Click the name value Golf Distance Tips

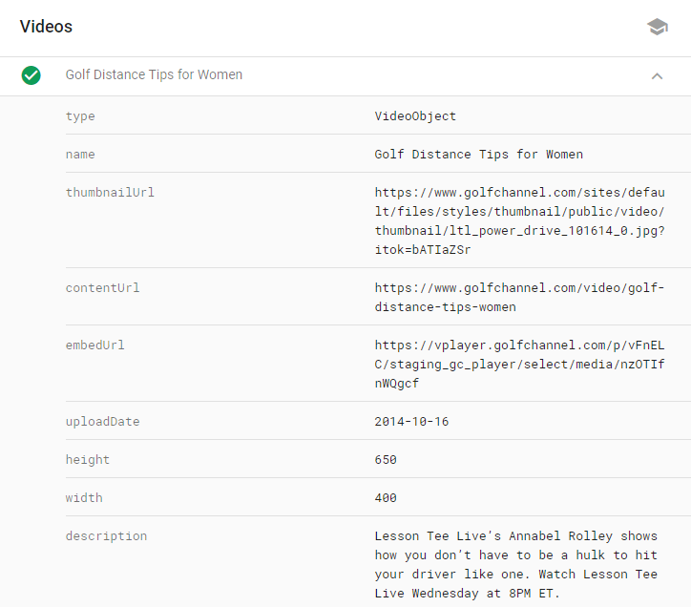click(478, 154)
